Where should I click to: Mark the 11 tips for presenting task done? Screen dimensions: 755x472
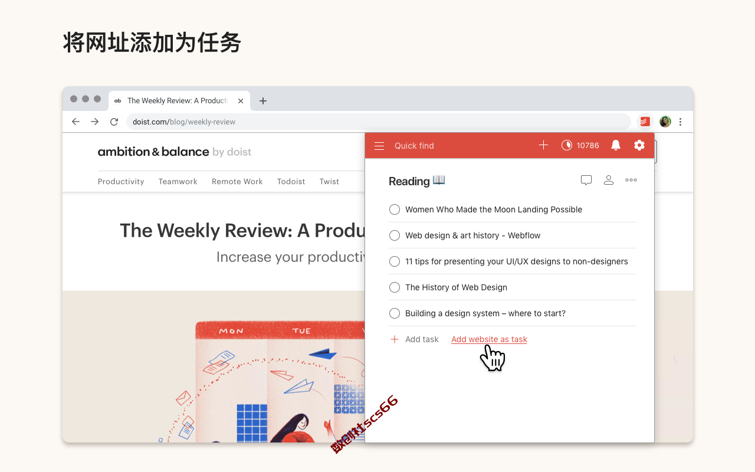coord(395,261)
